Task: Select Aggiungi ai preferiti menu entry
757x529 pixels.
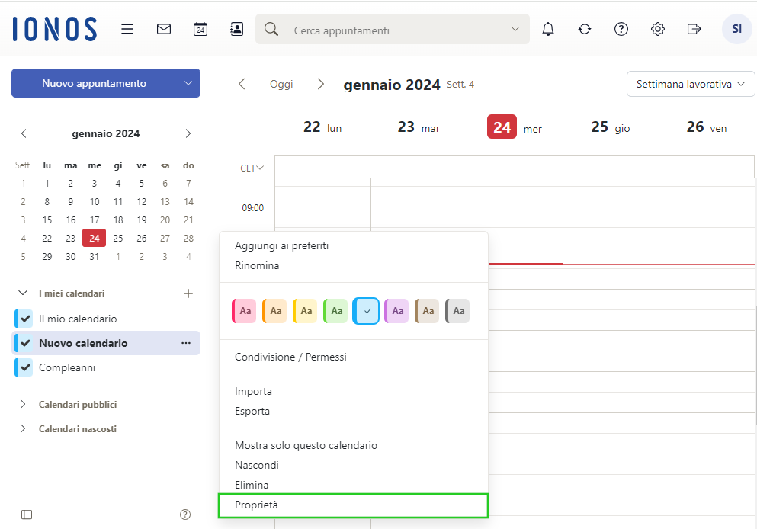Action: [354, 245]
